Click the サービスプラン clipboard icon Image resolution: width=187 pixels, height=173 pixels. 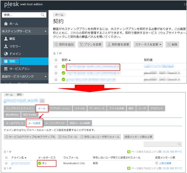coord(6,69)
